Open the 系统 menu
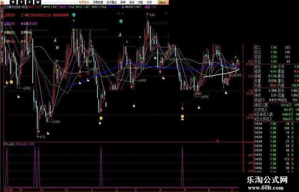 132,2
